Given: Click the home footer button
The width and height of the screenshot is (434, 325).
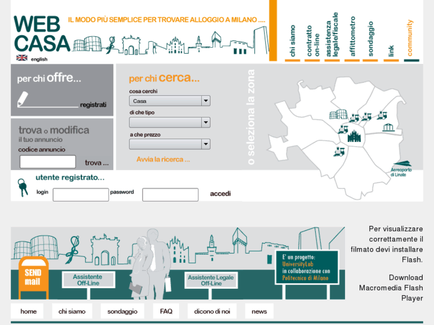Looking at the screenshot, I should click(x=28, y=311).
